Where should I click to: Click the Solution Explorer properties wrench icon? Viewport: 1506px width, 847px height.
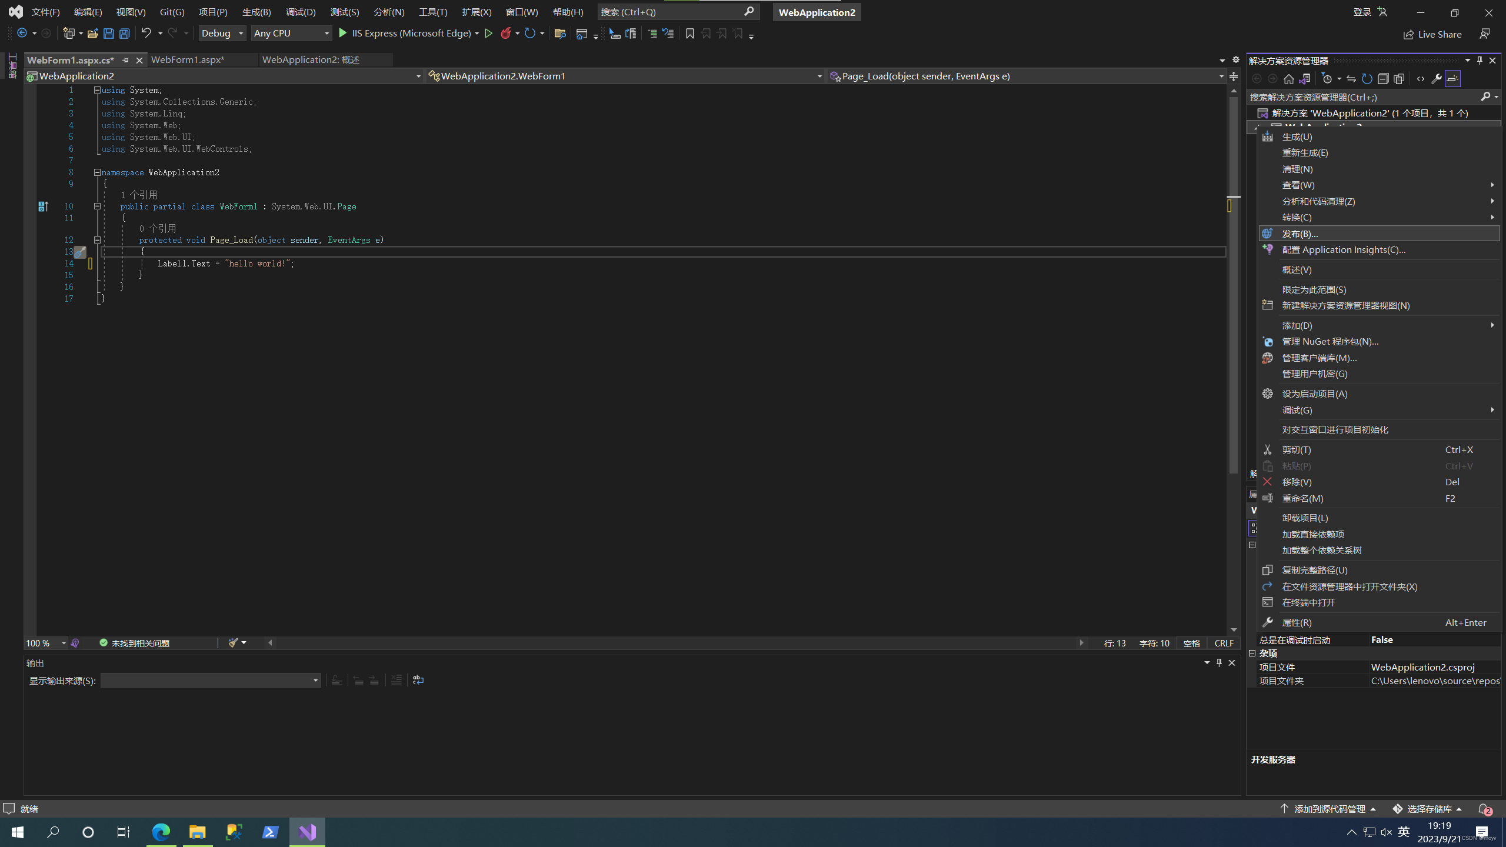(1436, 79)
